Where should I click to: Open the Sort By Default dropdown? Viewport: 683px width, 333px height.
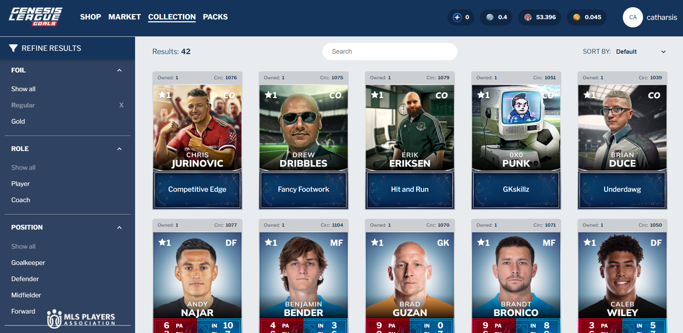point(641,52)
